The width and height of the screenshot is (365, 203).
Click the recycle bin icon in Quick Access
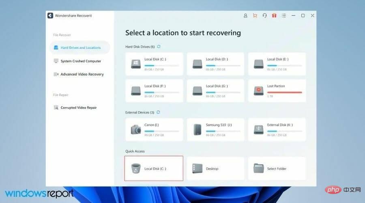pos(136,168)
